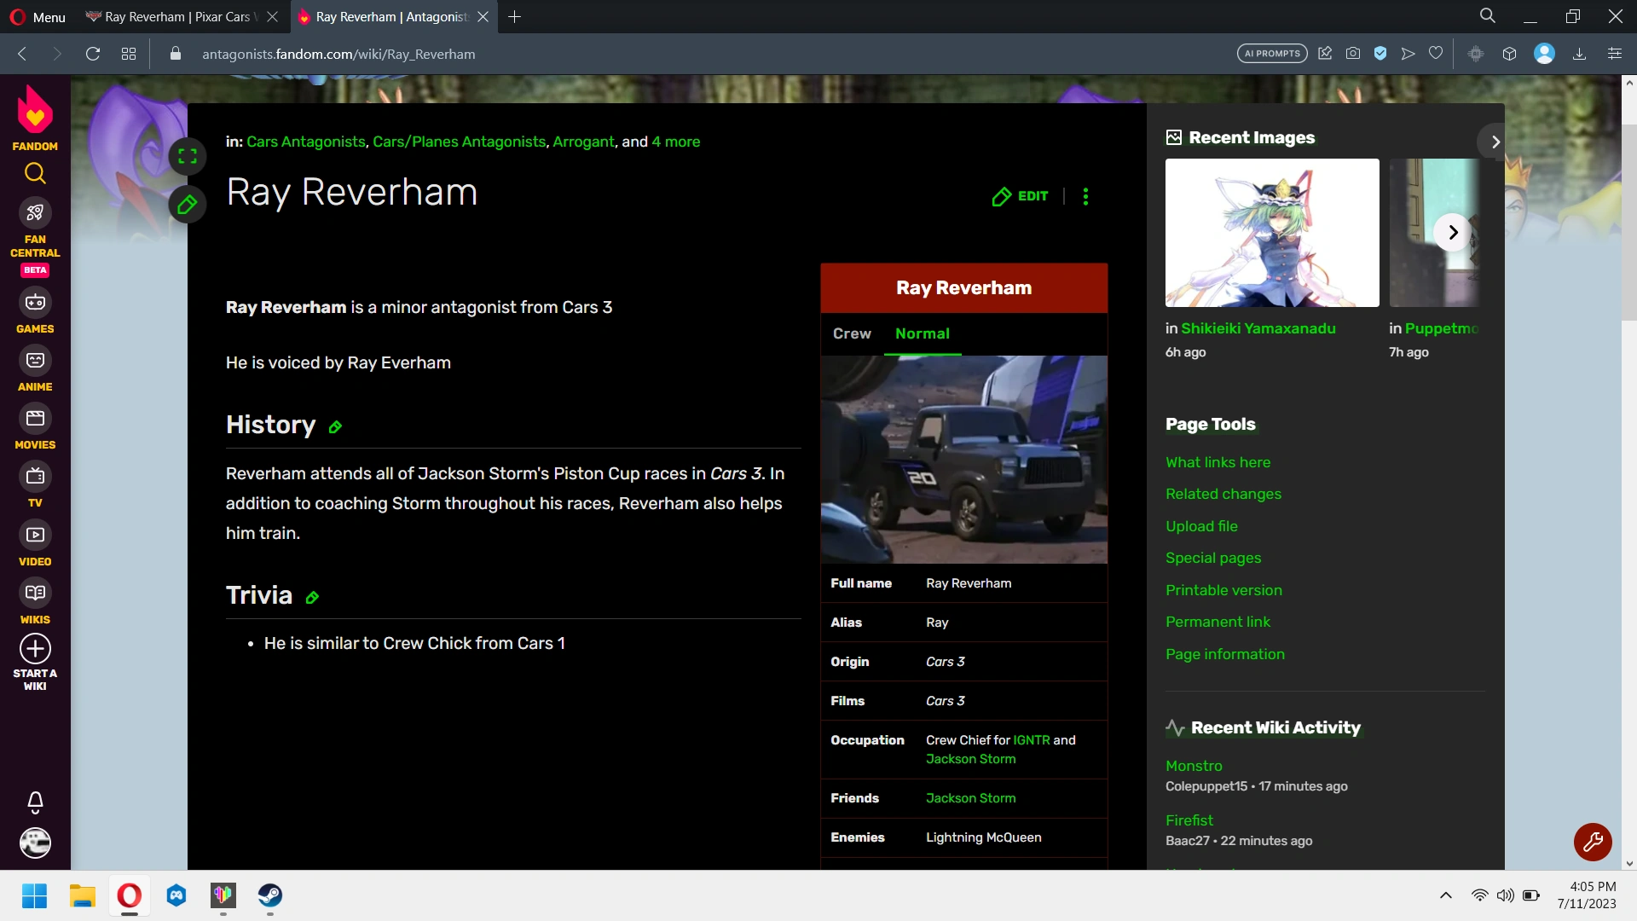The width and height of the screenshot is (1637, 921).
Task: Open the Fan Central sidebar icon
Action: click(35, 213)
